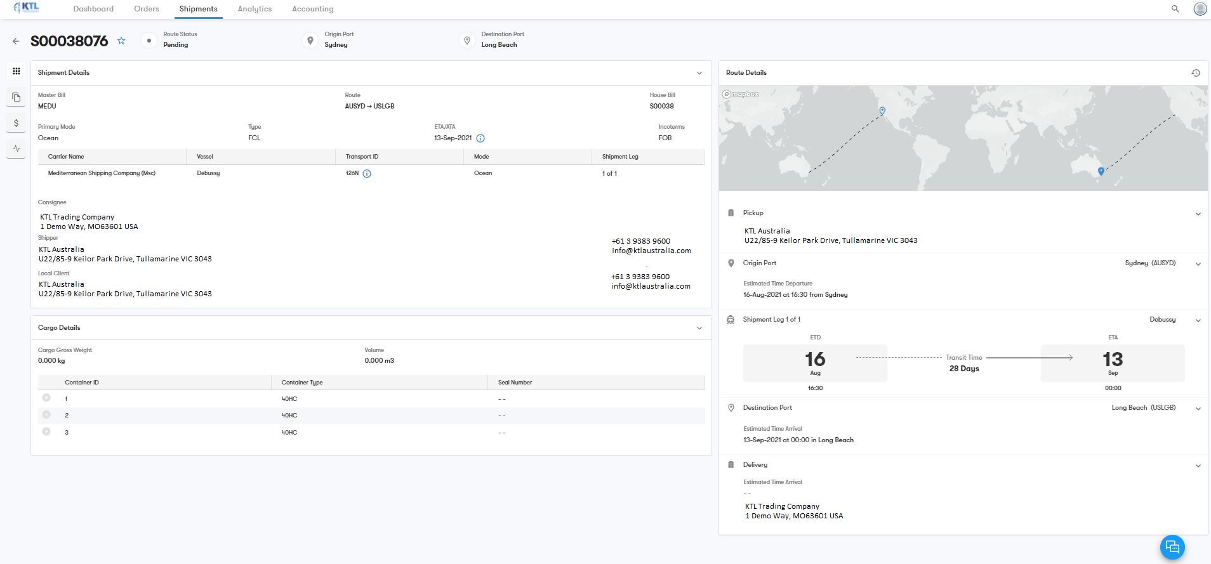Click the Sydney map marker

click(1101, 171)
